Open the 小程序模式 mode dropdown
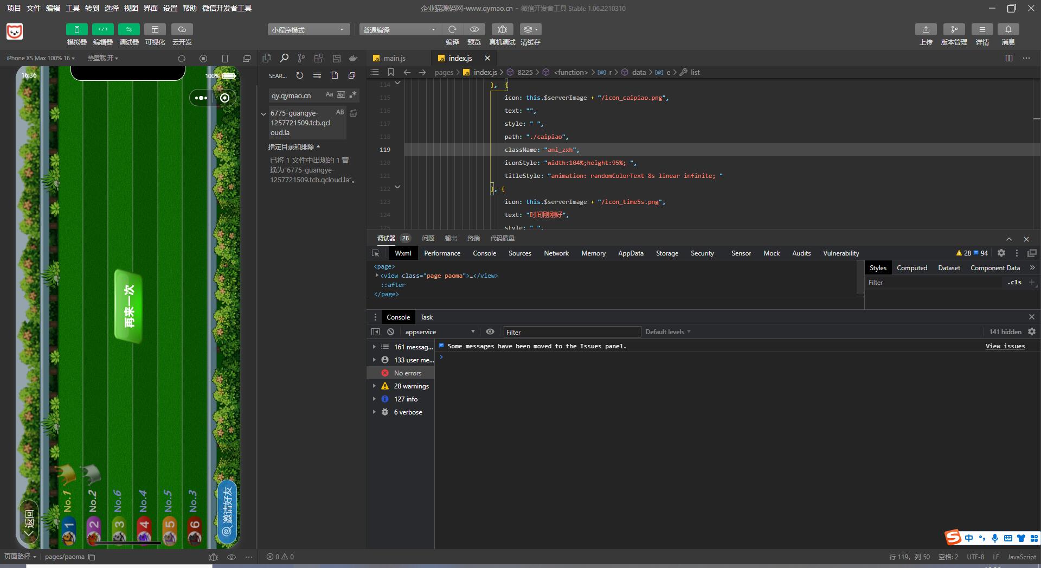This screenshot has height=568, width=1041. pyautogui.click(x=307, y=30)
